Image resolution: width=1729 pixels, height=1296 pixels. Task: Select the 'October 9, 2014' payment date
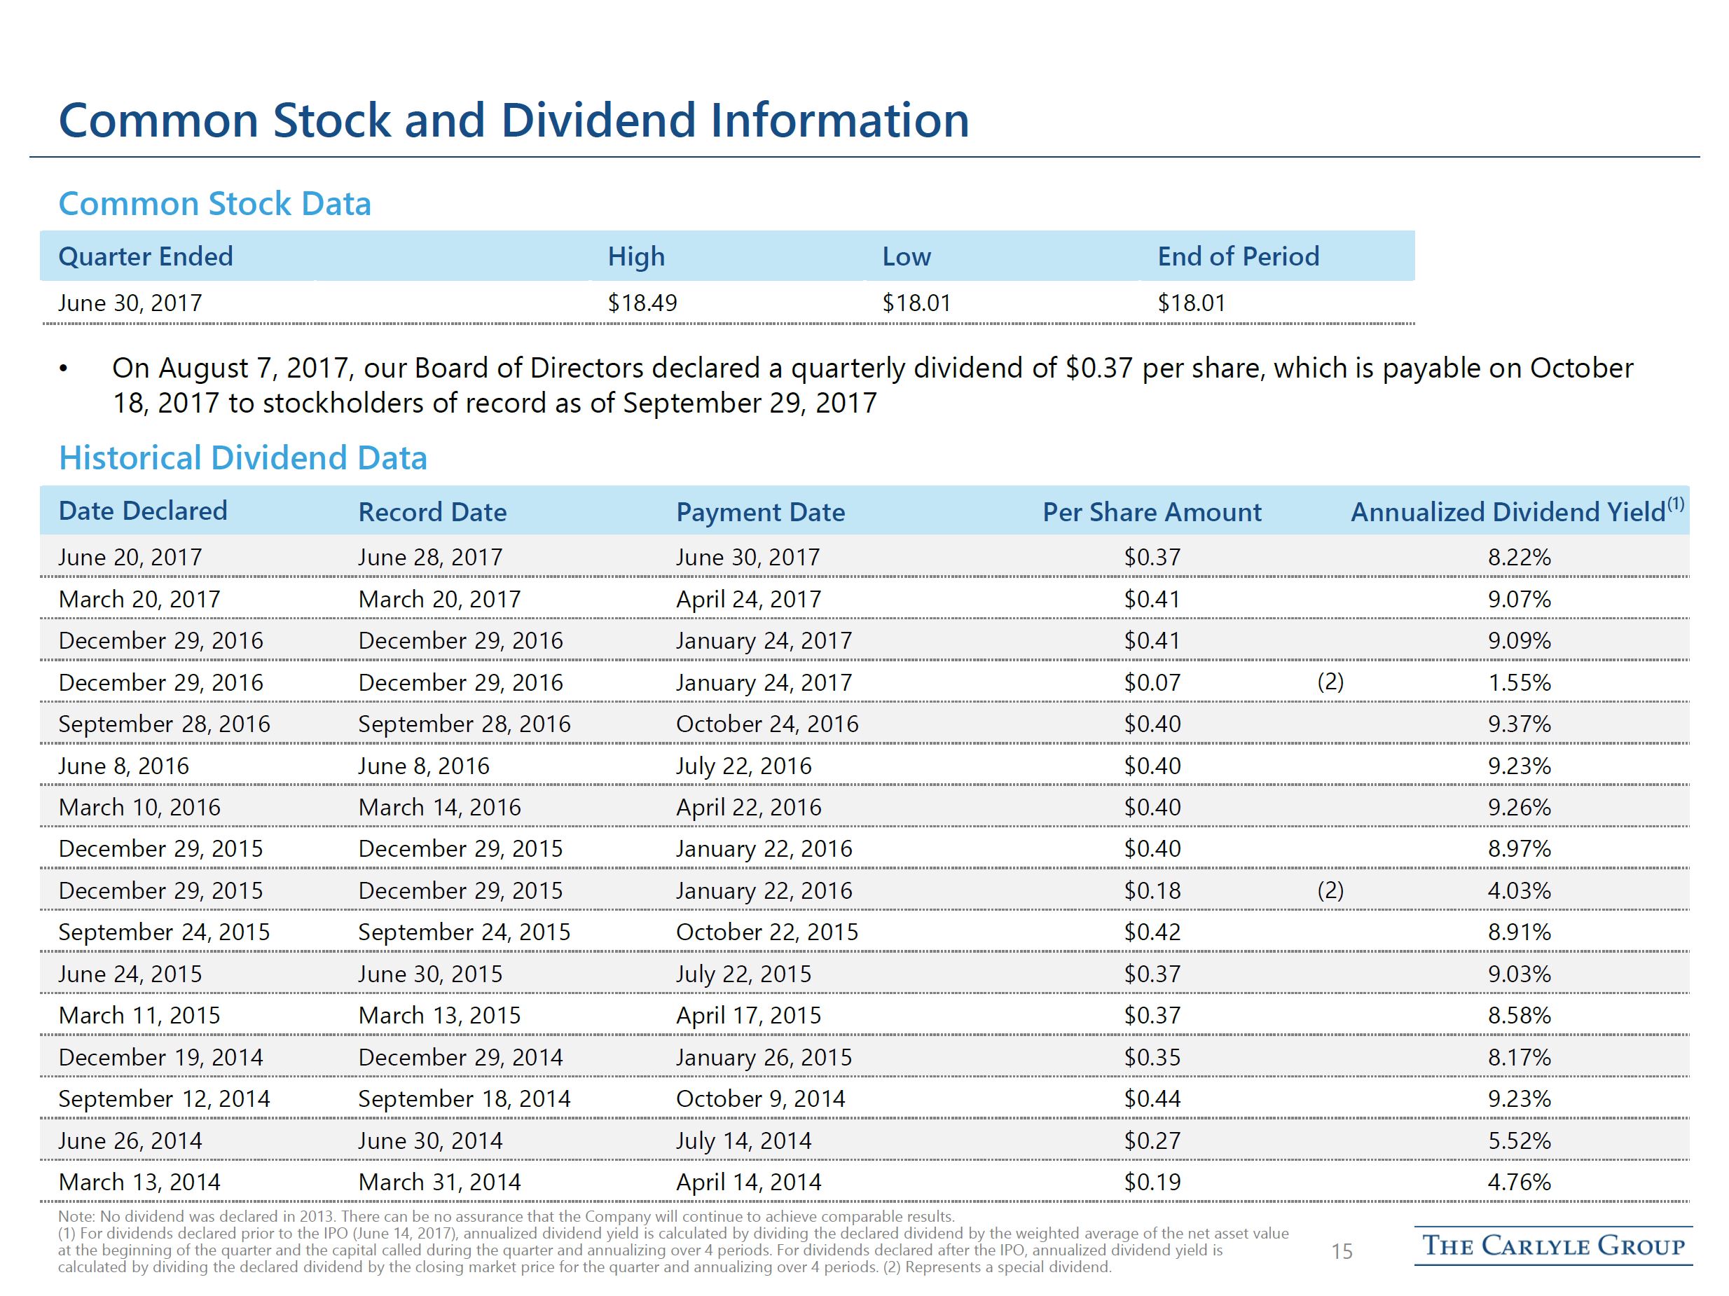coord(761,1099)
